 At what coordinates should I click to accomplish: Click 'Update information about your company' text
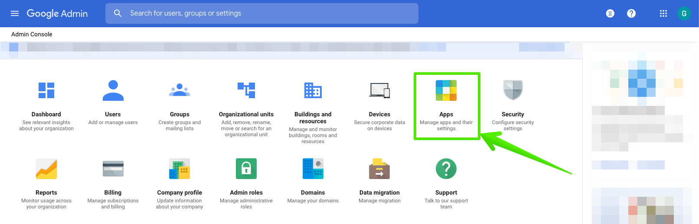(180, 204)
